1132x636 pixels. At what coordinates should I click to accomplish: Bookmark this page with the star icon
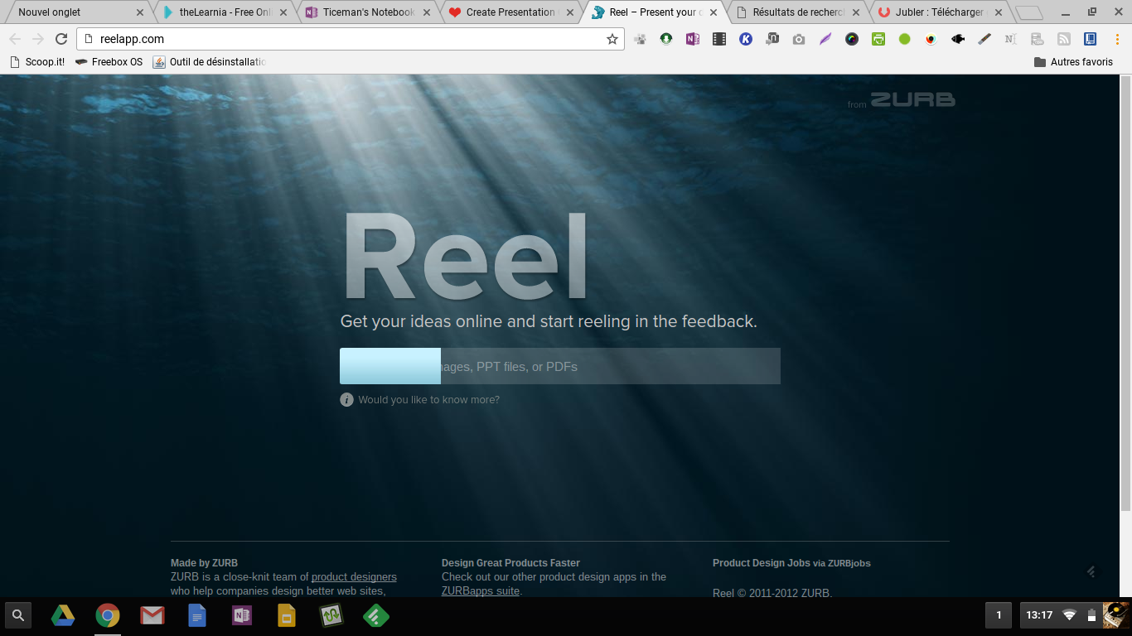click(612, 39)
